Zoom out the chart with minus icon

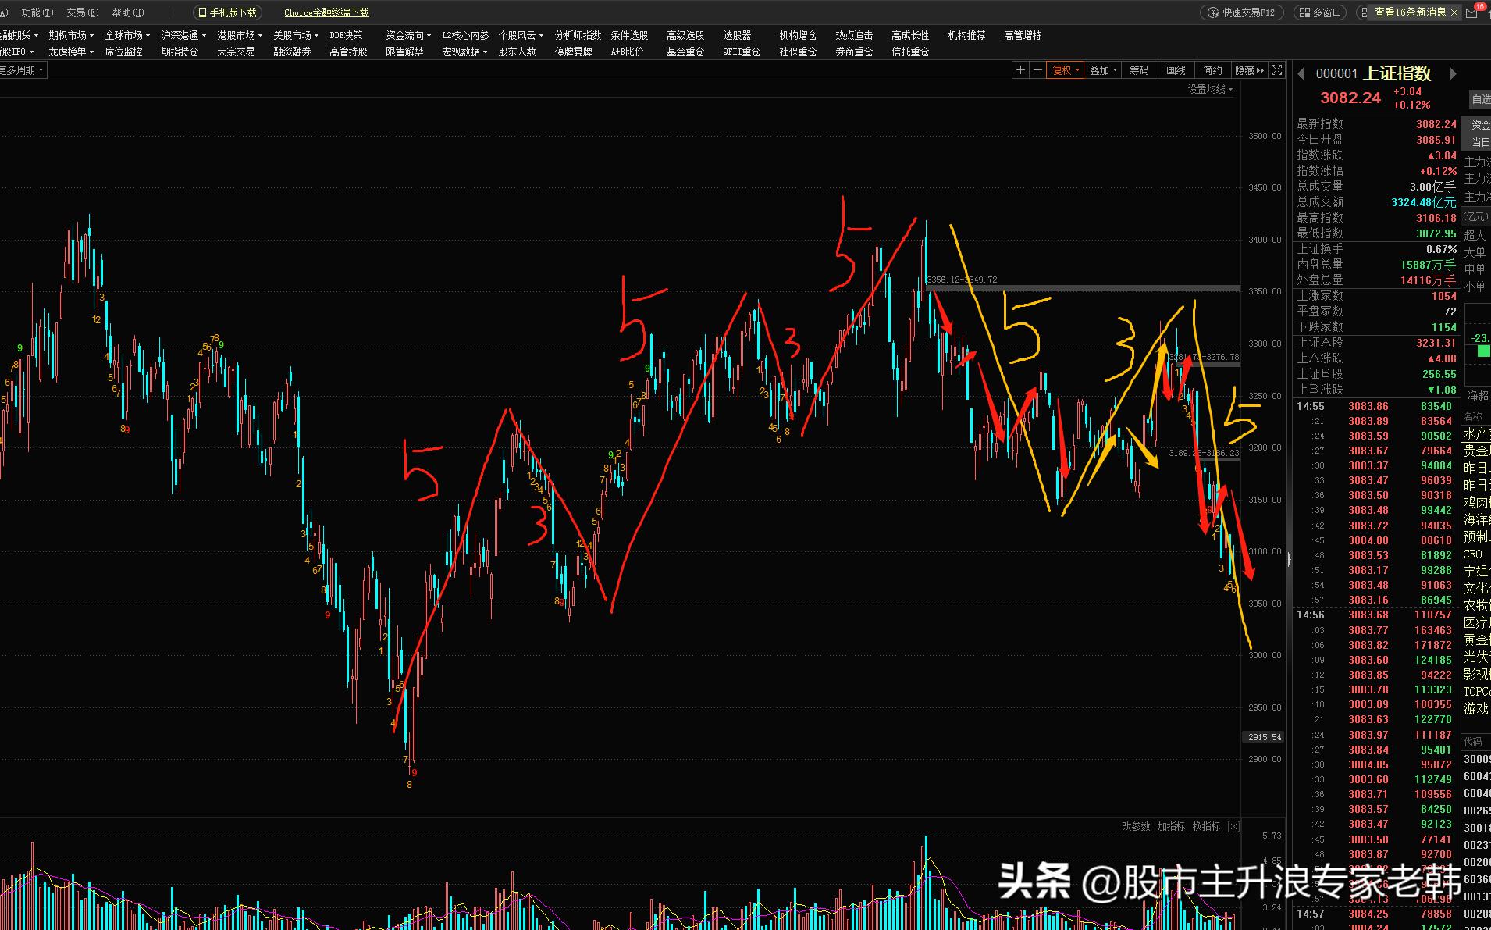point(1037,70)
